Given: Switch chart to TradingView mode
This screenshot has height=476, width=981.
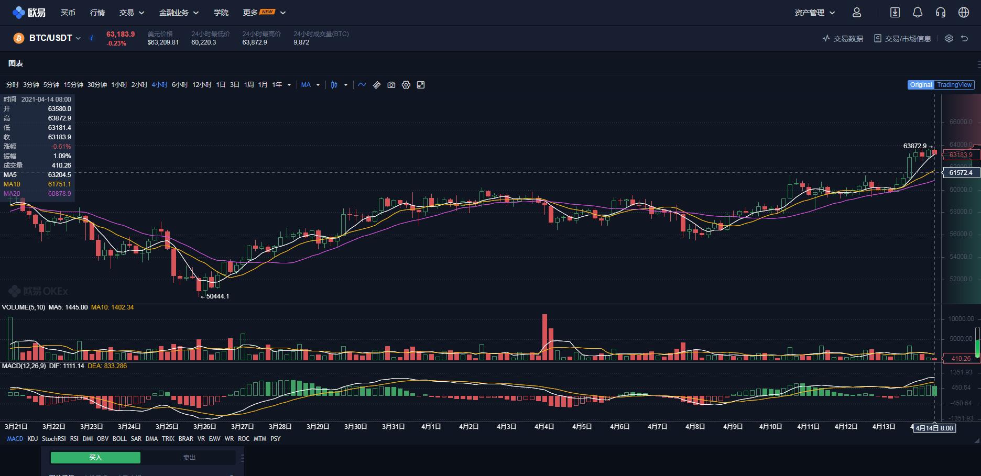Looking at the screenshot, I should (x=954, y=84).
